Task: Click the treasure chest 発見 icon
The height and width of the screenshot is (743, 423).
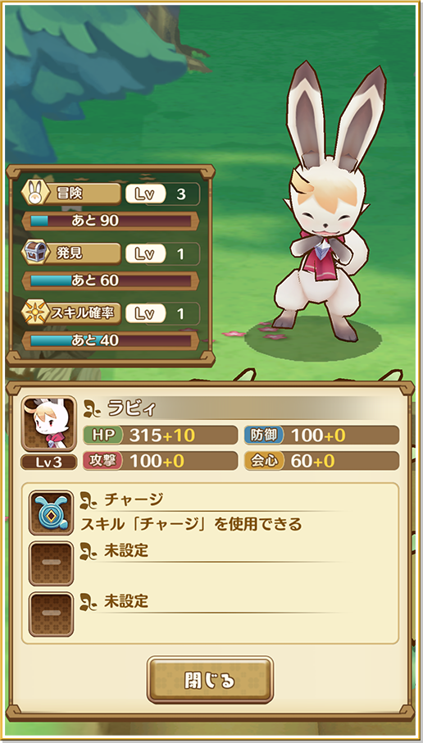Action: coord(34,253)
